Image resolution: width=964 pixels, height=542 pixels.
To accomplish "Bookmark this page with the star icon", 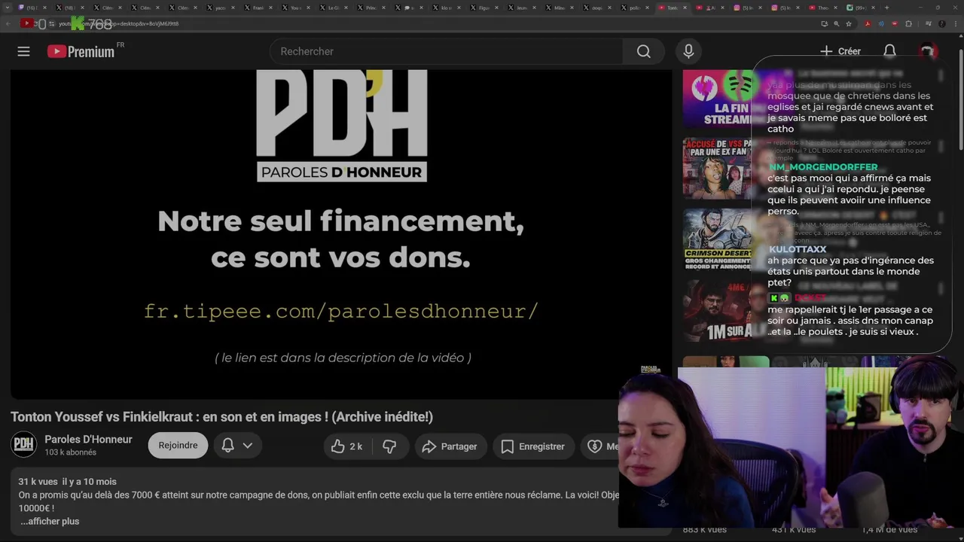I will pyautogui.click(x=849, y=23).
